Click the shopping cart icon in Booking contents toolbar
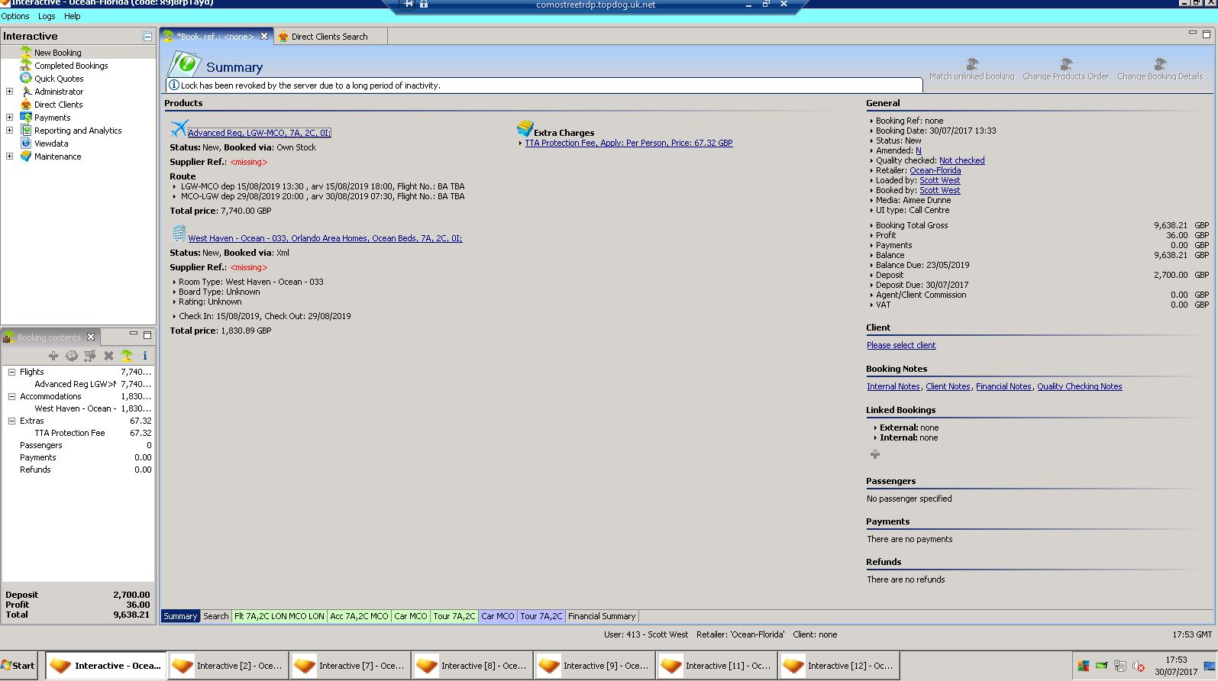 90,356
